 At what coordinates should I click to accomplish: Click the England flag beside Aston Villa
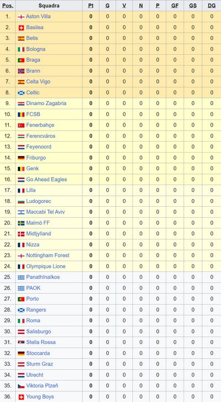click(x=21, y=17)
